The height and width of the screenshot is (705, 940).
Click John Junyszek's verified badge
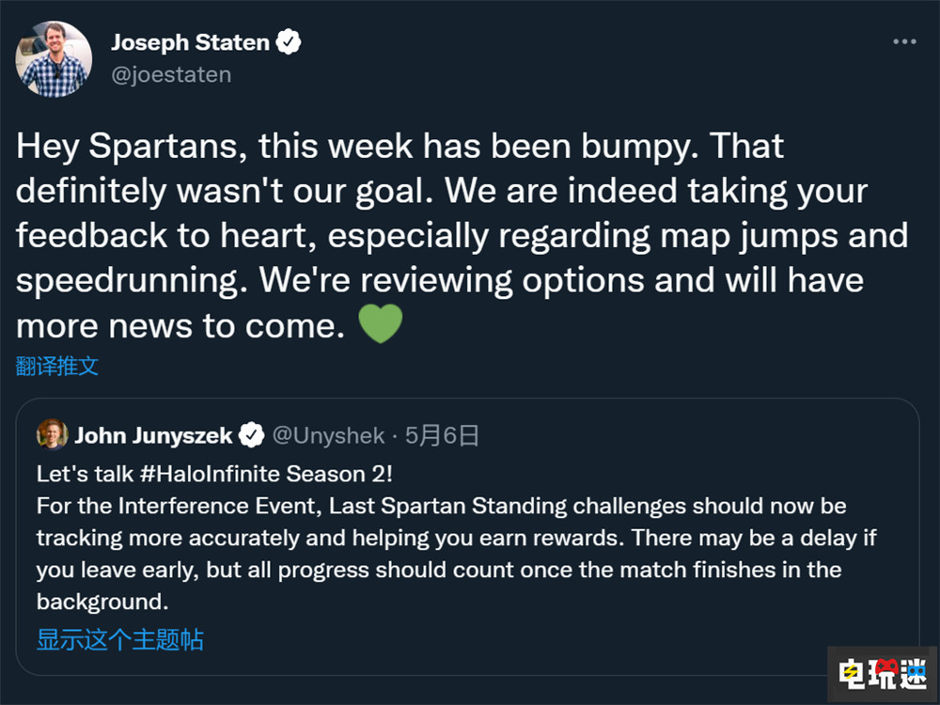click(251, 435)
